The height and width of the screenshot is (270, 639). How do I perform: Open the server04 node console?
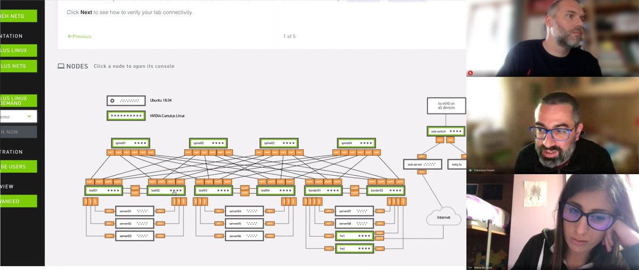click(x=244, y=211)
